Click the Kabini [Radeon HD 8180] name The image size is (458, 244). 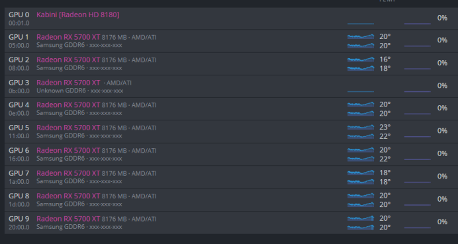pyautogui.click(x=77, y=15)
